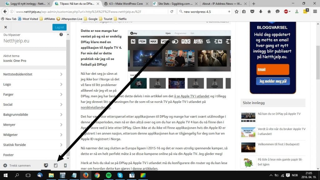320x180 pixels.
Task: Switch preview to mobile device mode
Action: click(x=65, y=166)
